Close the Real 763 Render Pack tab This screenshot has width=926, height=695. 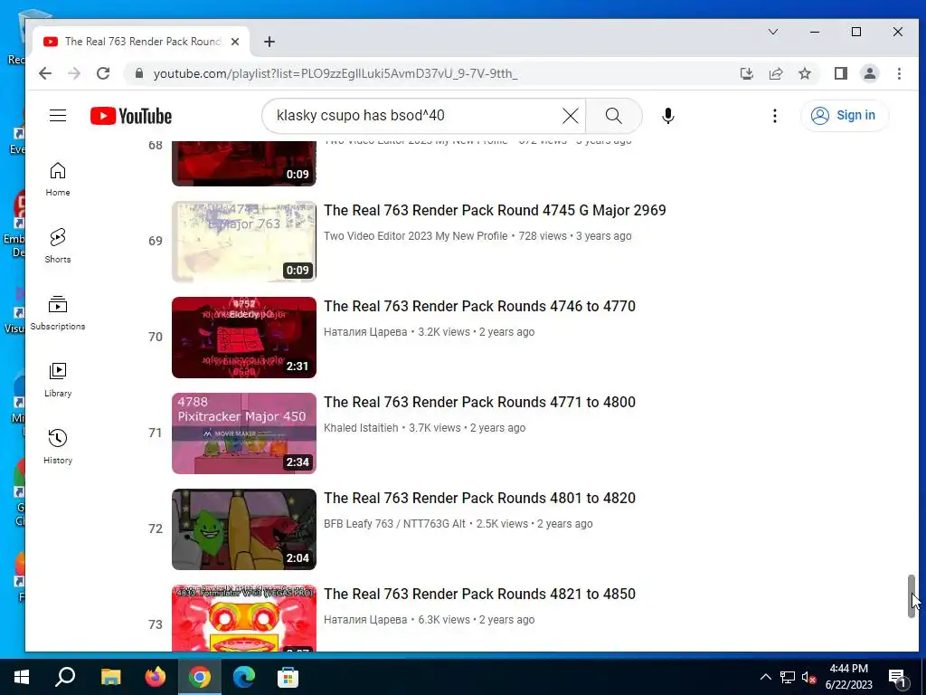(235, 42)
